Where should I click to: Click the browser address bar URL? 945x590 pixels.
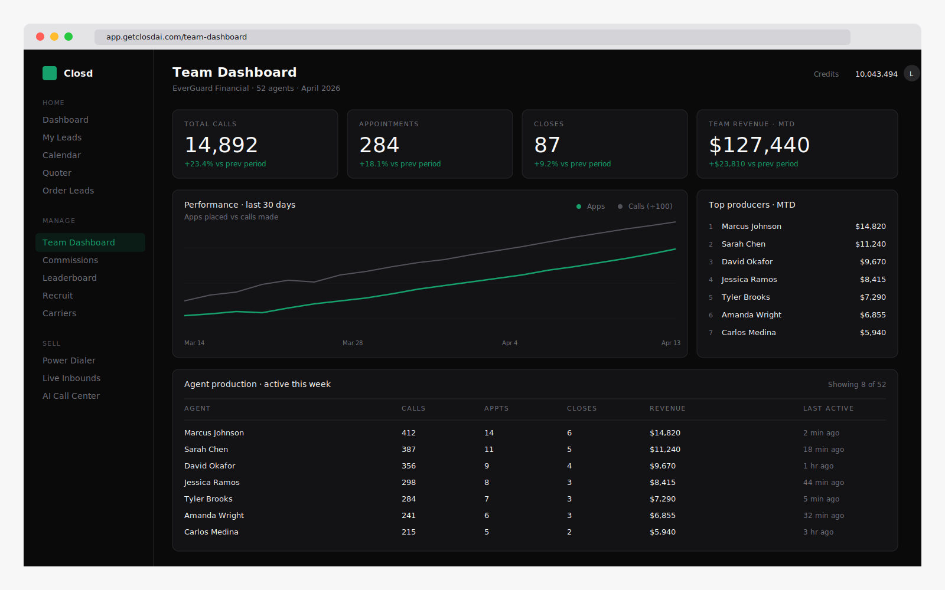(177, 37)
